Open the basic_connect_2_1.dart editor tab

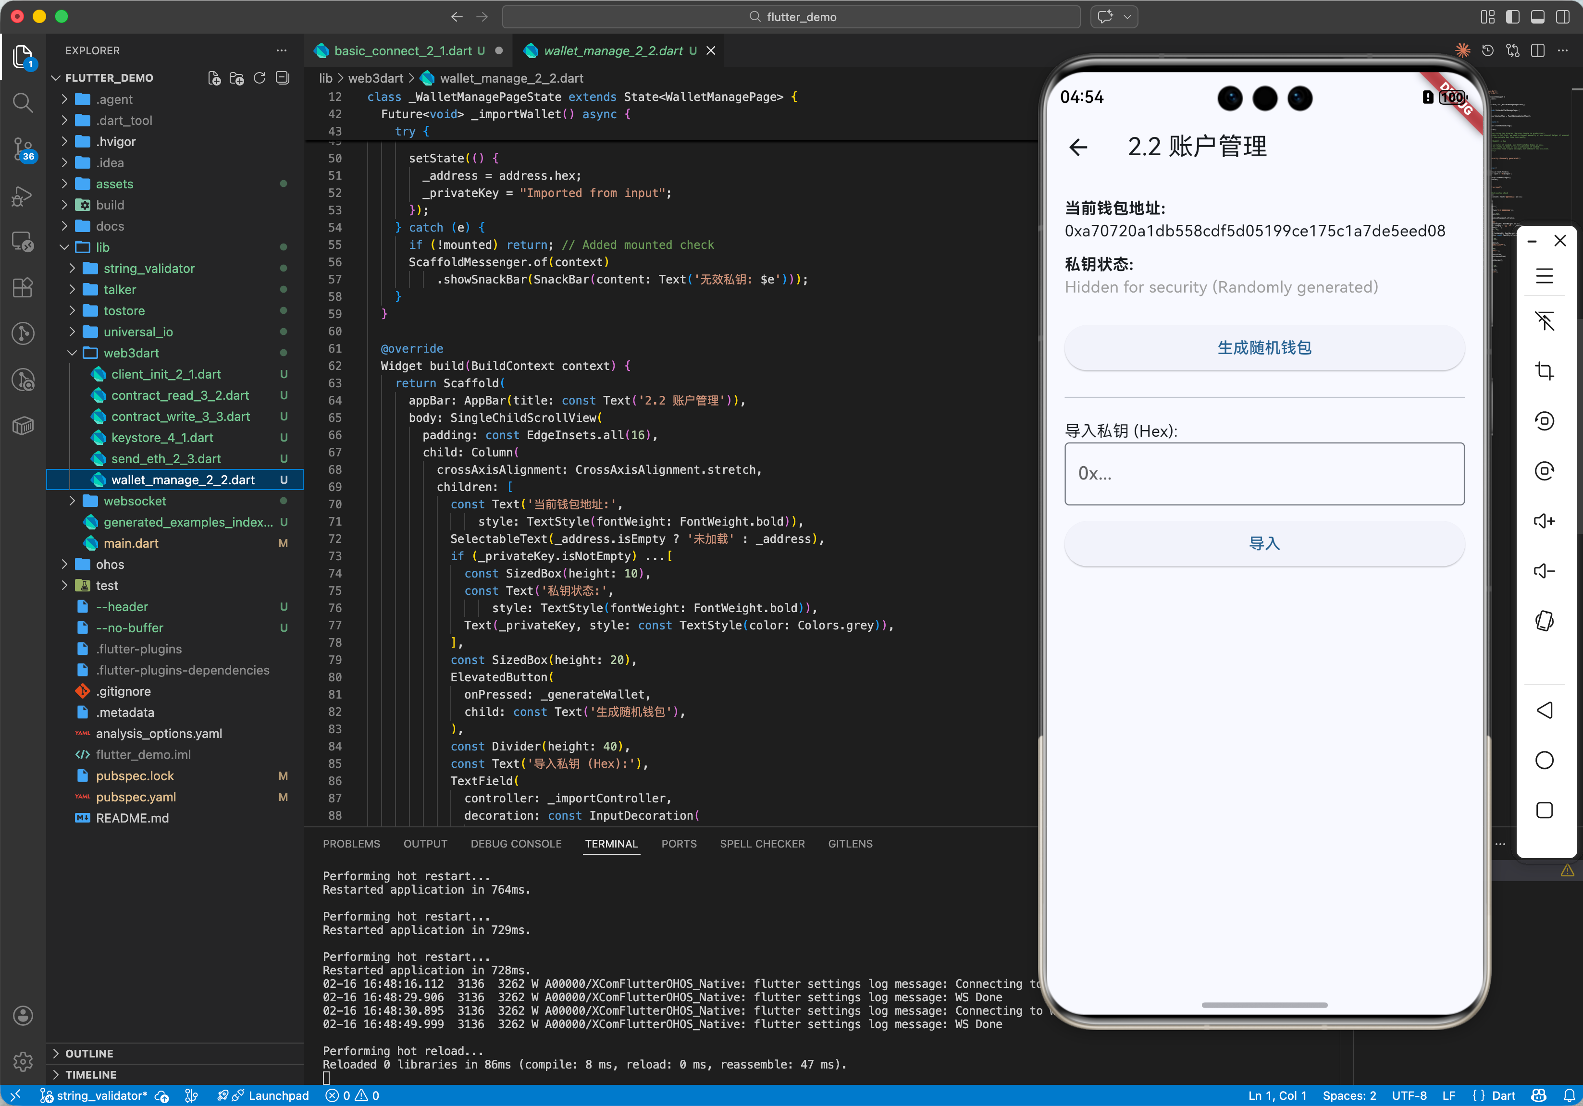402,51
